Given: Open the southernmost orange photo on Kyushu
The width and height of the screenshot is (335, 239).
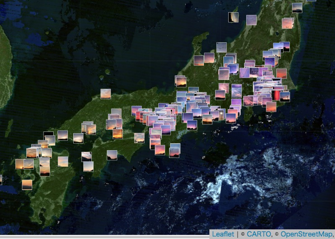Looking at the screenshot, I should click(27, 185).
